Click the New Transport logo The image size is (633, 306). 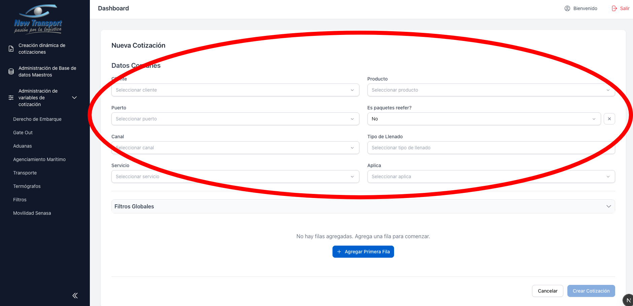(x=38, y=19)
